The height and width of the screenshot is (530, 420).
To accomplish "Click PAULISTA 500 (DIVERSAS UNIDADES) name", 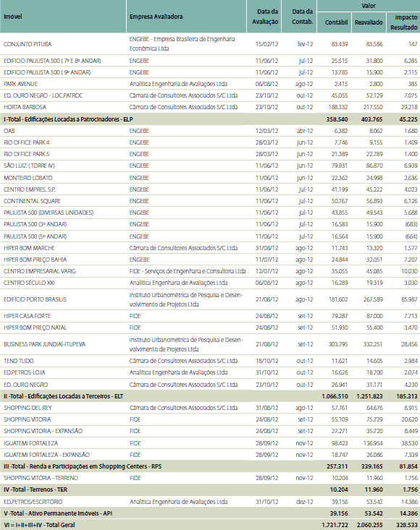I will tap(49, 213).
